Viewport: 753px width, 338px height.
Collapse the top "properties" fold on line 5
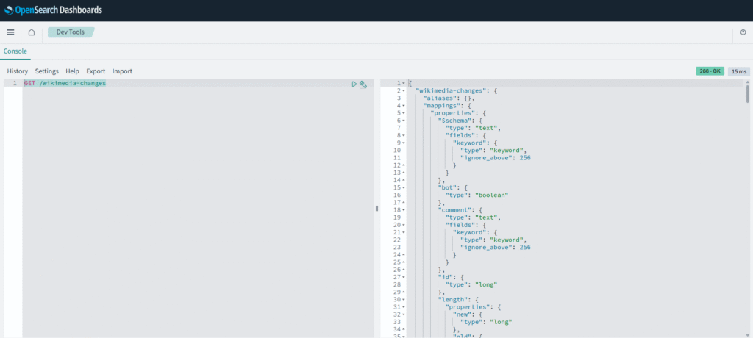point(404,113)
